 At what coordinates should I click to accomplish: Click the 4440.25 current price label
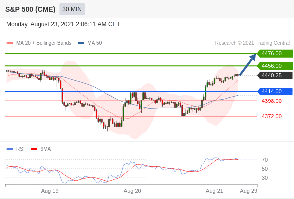pyautogui.click(x=275, y=75)
